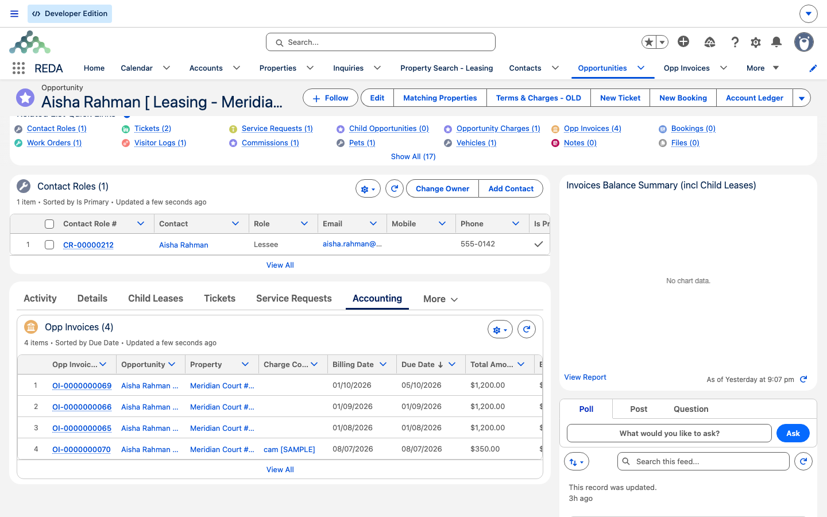Switch to the Details tab
Image resolution: width=827 pixels, height=517 pixels.
click(92, 298)
